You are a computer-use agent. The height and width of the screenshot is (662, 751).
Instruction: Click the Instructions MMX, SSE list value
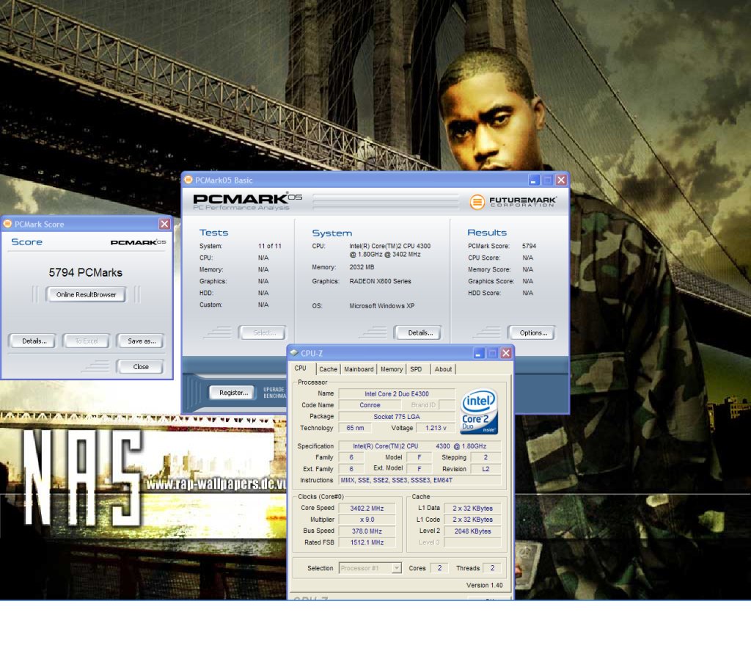point(420,480)
